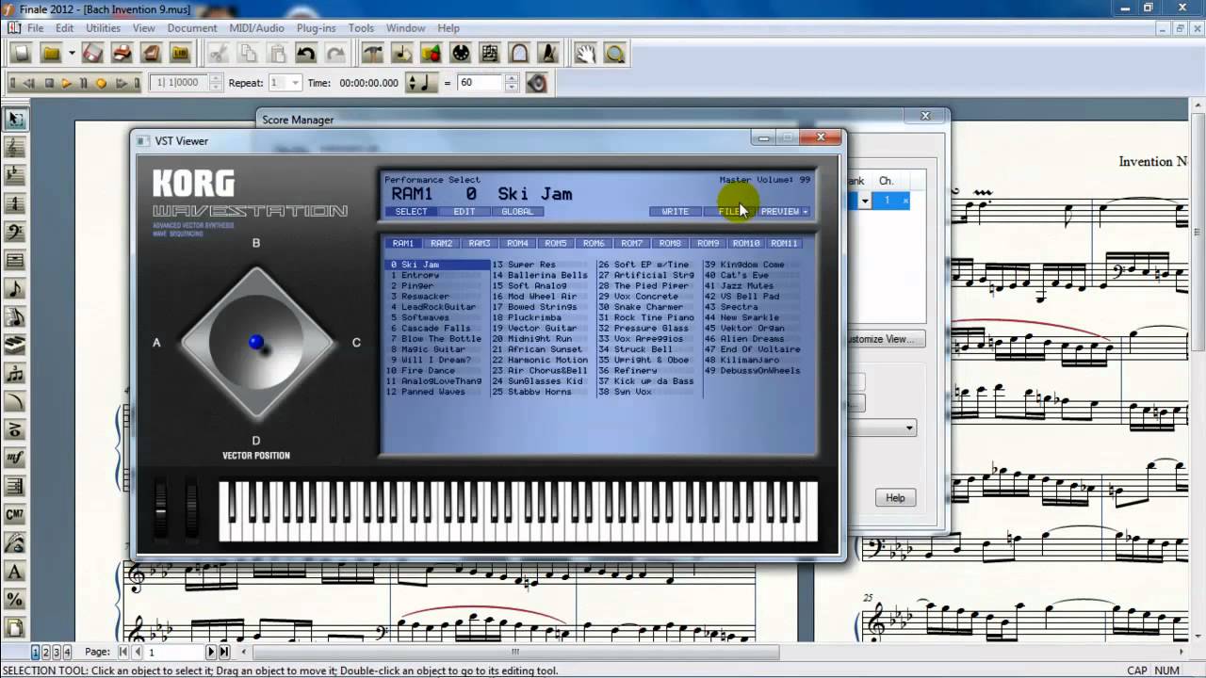Click the left pitch wheel beside the keyboard
Image resolution: width=1206 pixels, height=678 pixels.
point(161,508)
